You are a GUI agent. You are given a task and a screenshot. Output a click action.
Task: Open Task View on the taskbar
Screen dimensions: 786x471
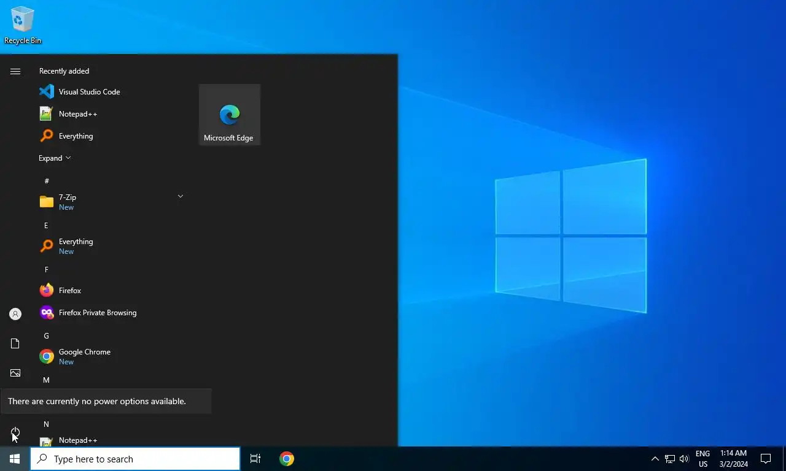255,459
